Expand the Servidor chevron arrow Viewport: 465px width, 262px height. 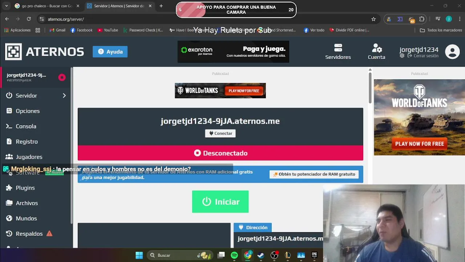pyautogui.click(x=64, y=96)
